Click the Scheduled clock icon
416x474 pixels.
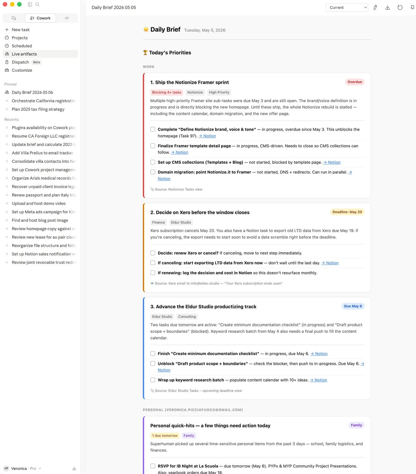7,46
